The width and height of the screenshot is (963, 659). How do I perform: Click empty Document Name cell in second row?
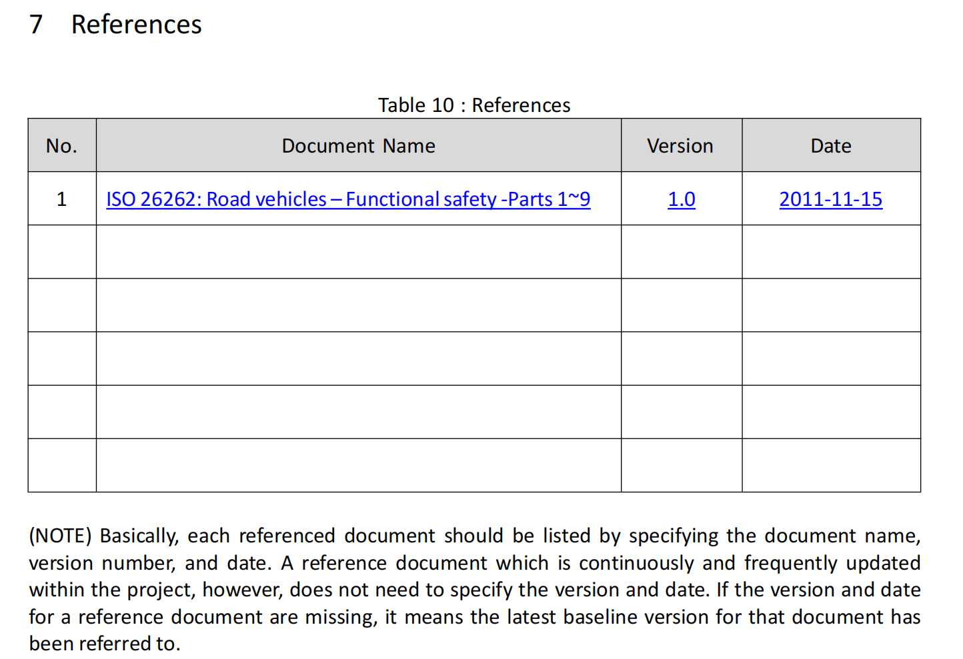(358, 252)
